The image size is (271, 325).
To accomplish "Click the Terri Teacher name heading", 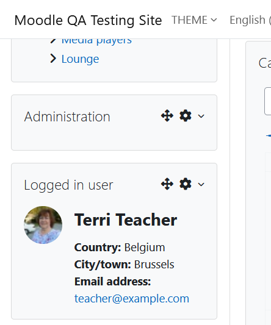I will pyautogui.click(x=126, y=220).
